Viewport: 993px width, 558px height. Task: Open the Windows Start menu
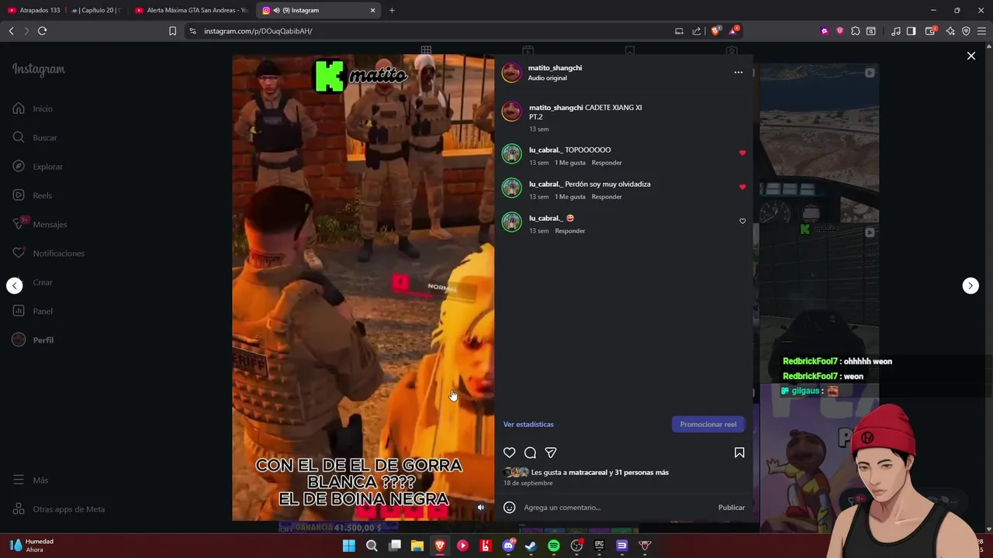(349, 546)
